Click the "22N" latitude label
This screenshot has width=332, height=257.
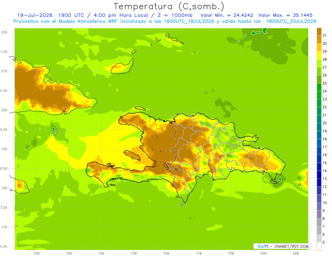coord(4,32)
